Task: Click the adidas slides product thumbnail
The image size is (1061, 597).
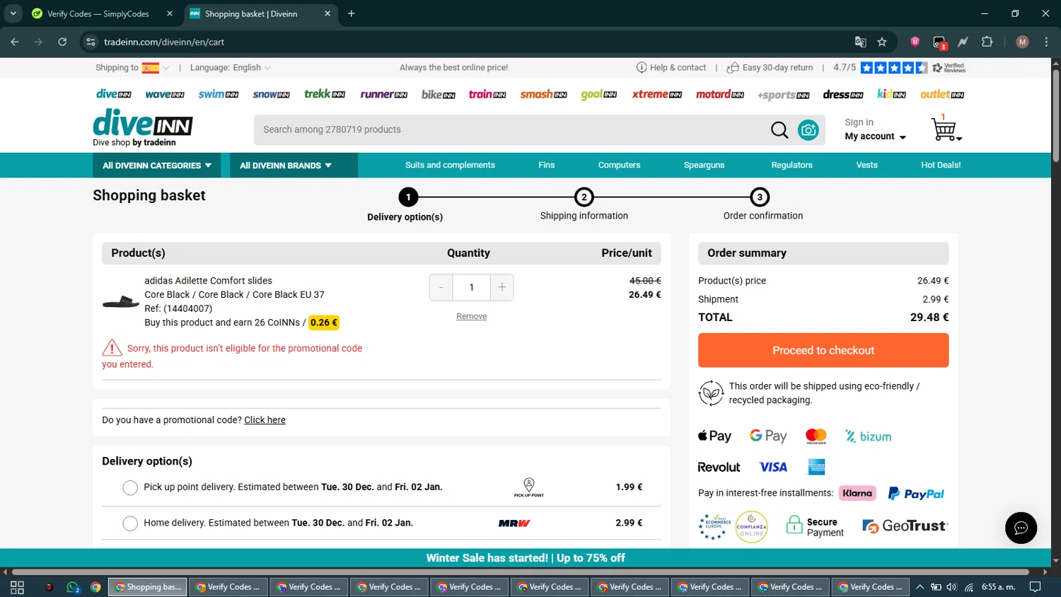Action: [x=120, y=302]
